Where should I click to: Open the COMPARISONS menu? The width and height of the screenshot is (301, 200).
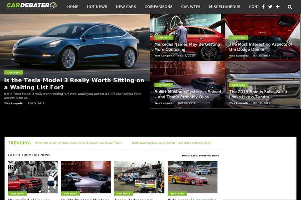pyautogui.click(x=159, y=7)
